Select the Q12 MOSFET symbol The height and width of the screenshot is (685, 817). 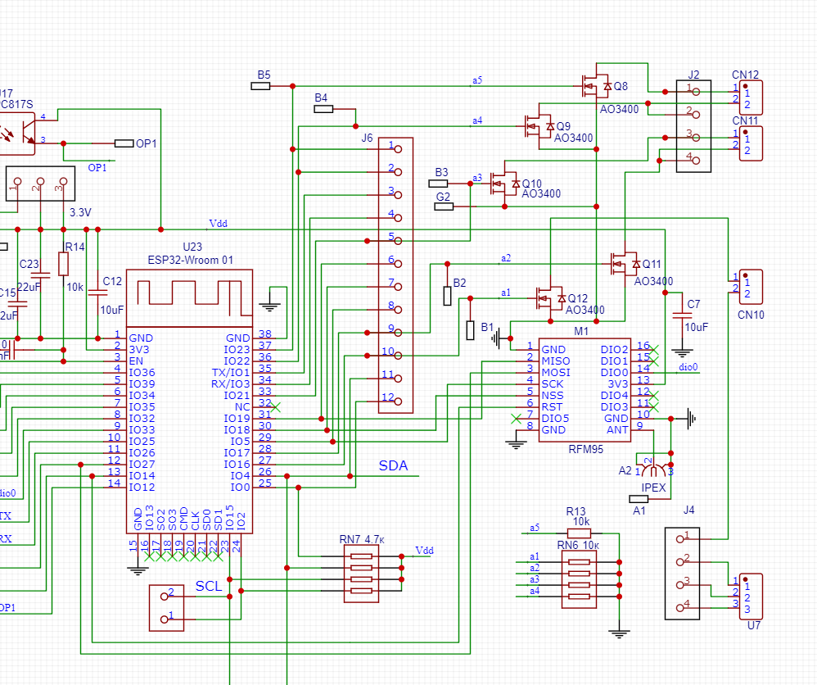pos(551,298)
